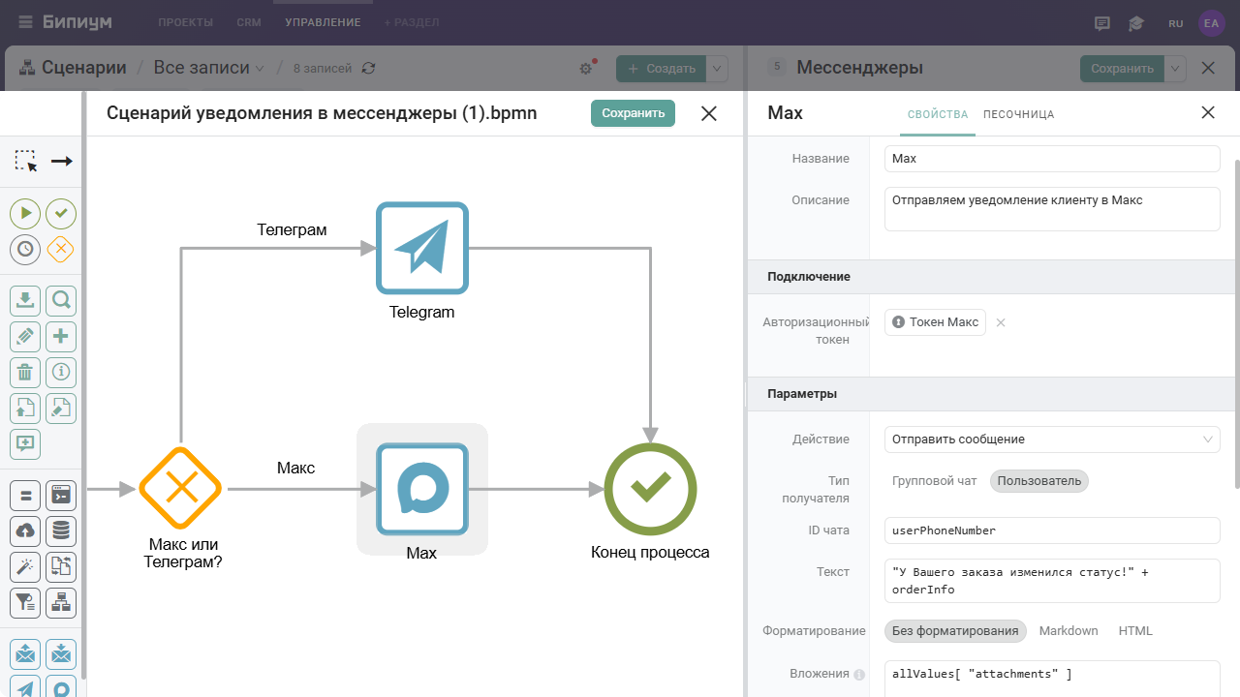Click the pencil edit palette icon
The width and height of the screenshot is (1240, 697).
(25, 337)
